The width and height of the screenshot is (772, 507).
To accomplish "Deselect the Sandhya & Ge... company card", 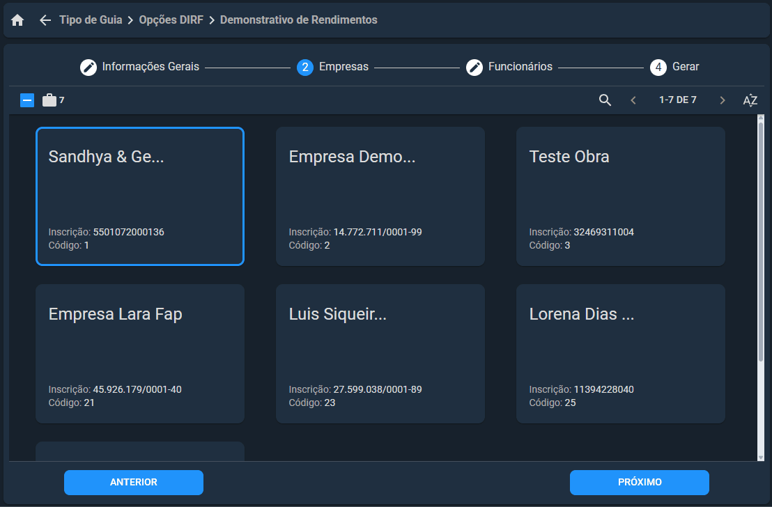I will (x=140, y=196).
